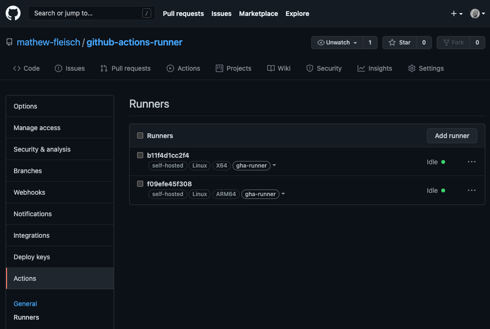
Task: Toggle the select-all Runners checkbox
Action: [x=140, y=136]
